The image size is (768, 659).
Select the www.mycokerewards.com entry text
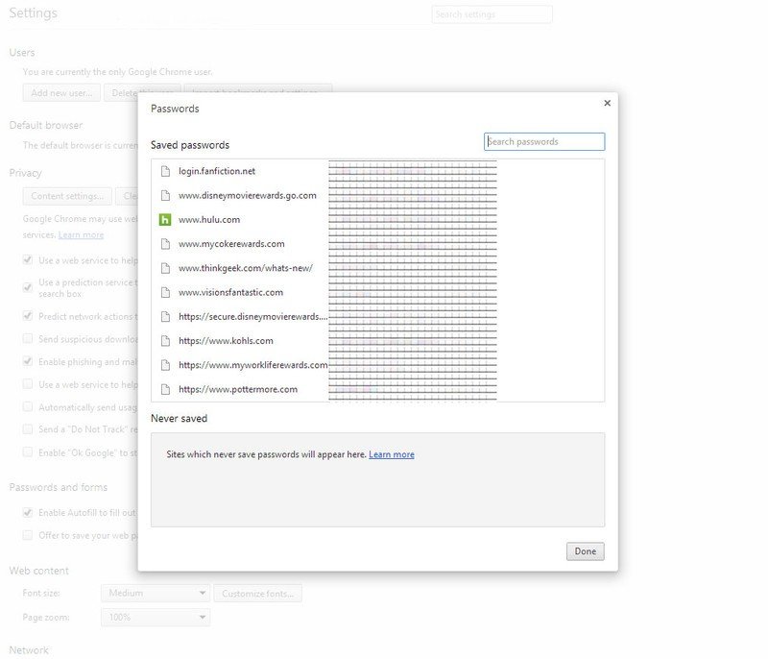(x=231, y=244)
